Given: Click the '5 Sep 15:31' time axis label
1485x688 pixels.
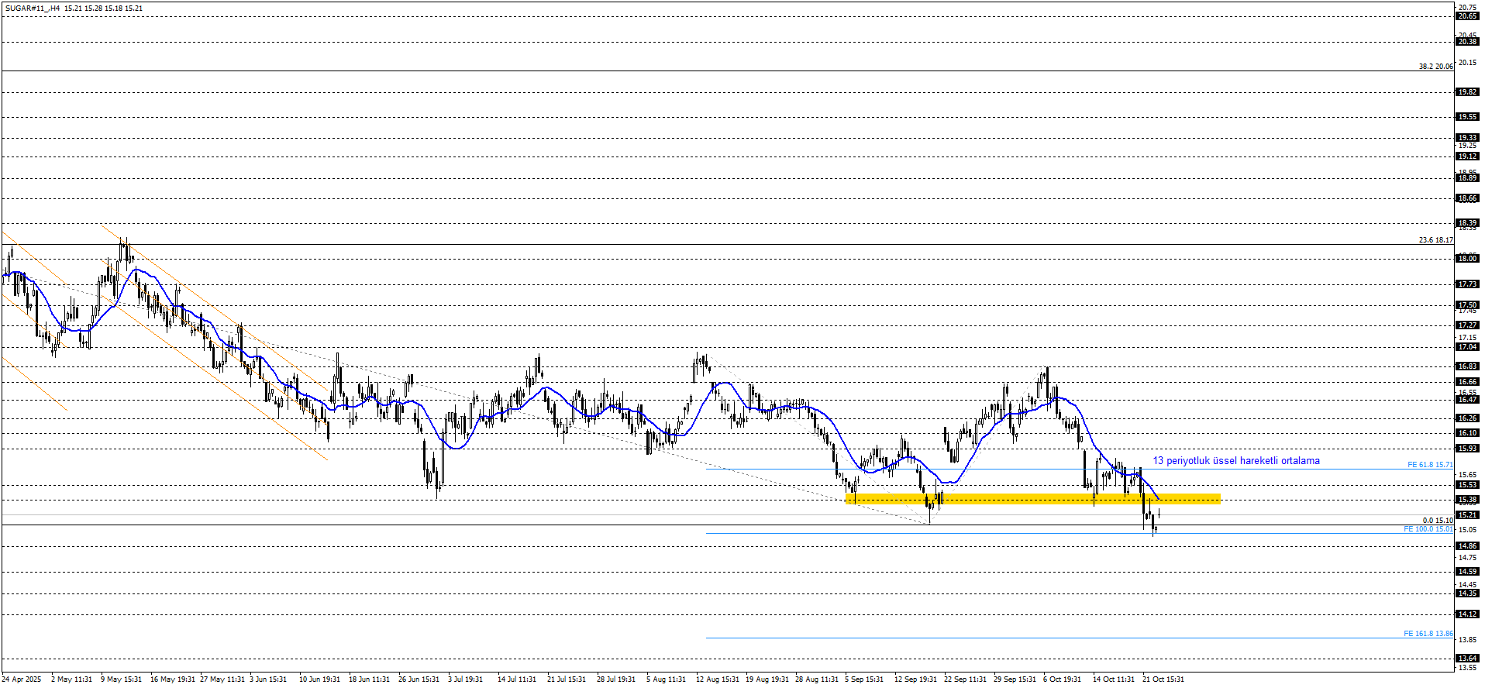Looking at the screenshot, I should (x=863, y=679).
